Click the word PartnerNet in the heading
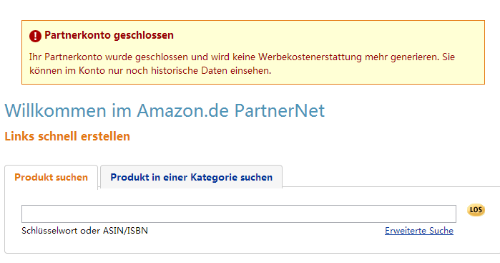 tap(280, 110)
